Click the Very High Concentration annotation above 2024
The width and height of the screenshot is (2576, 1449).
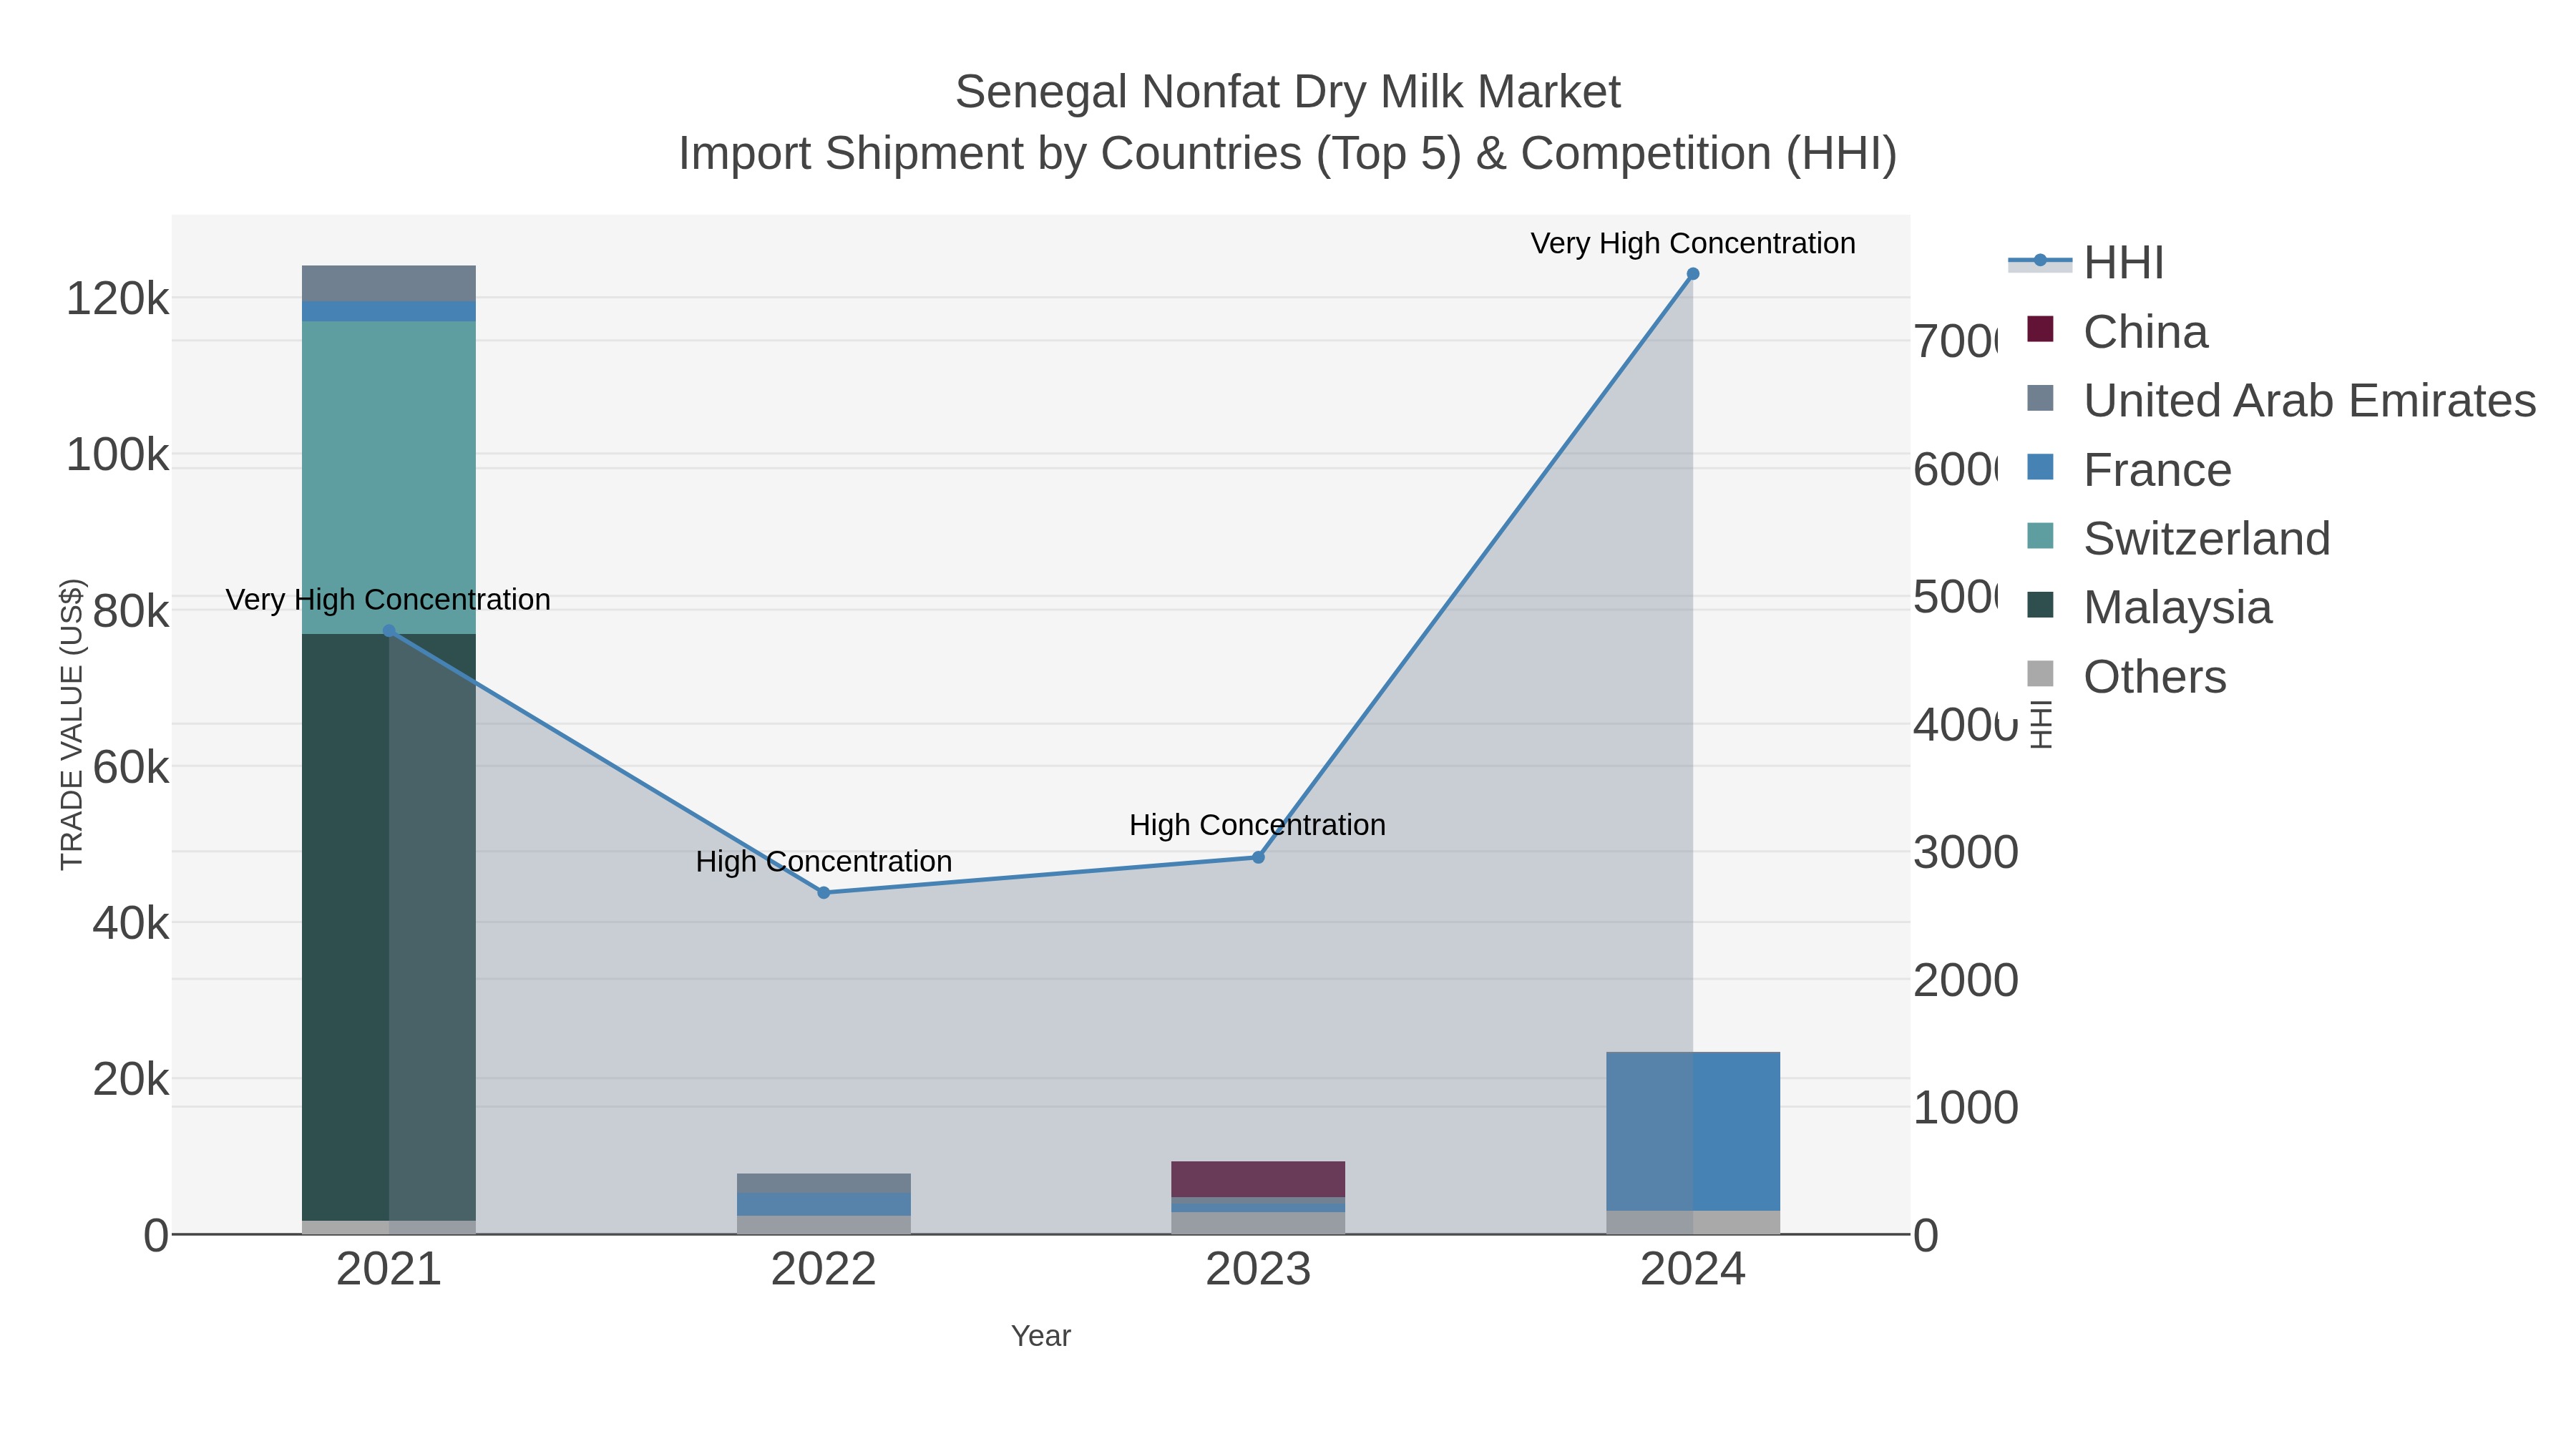[1693, 243]
